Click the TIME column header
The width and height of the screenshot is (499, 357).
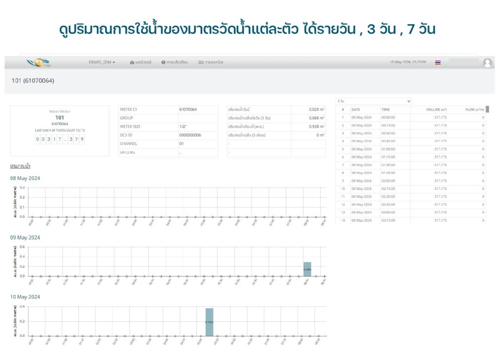pos(385,110)
